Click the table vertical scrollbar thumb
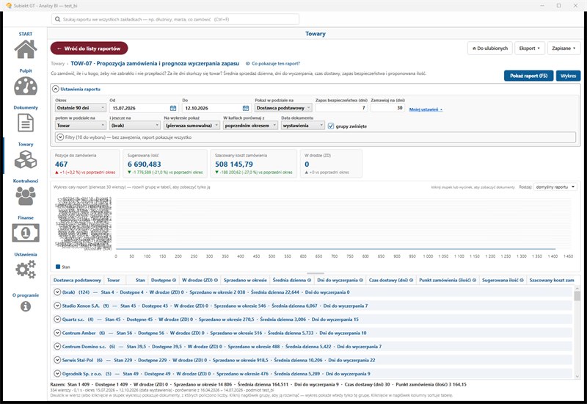Image resolution: width=587 pixels, height=404 pixels. point(577,296)
